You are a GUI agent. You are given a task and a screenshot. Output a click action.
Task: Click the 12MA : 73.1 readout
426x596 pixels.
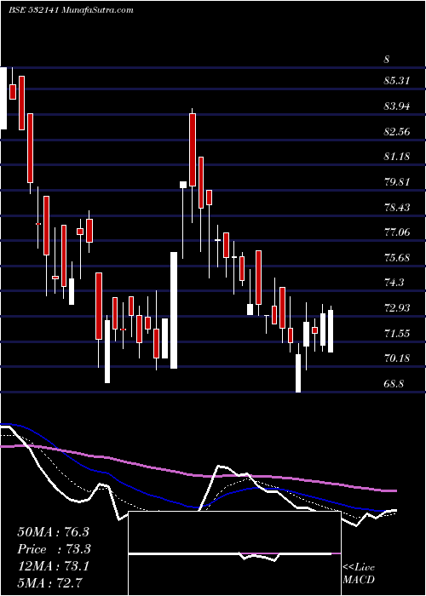pos(53,566)
